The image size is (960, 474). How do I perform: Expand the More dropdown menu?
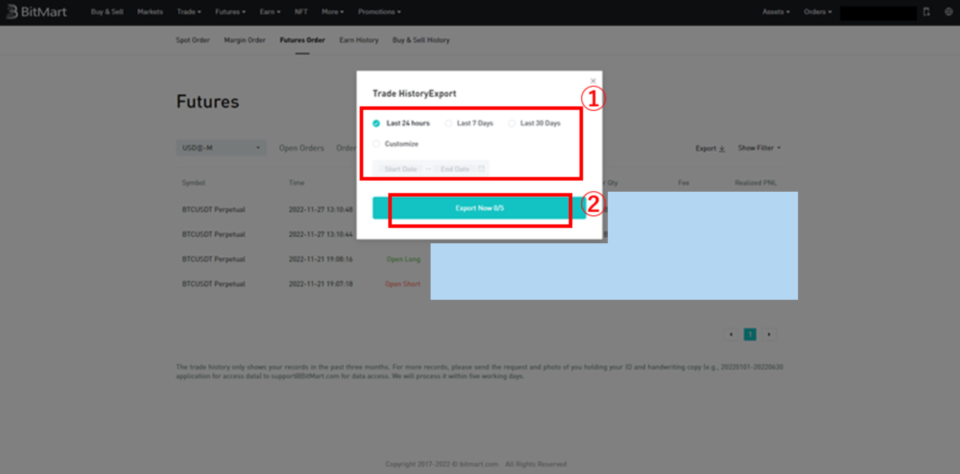coord(333,12)
